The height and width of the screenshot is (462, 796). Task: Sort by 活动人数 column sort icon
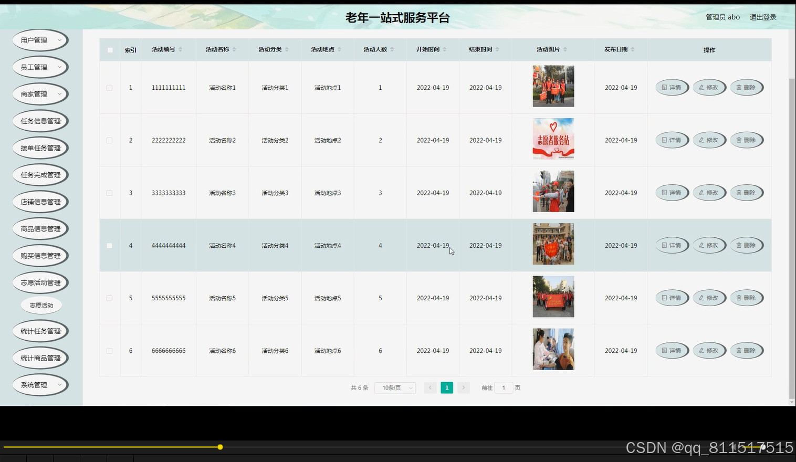392,49
